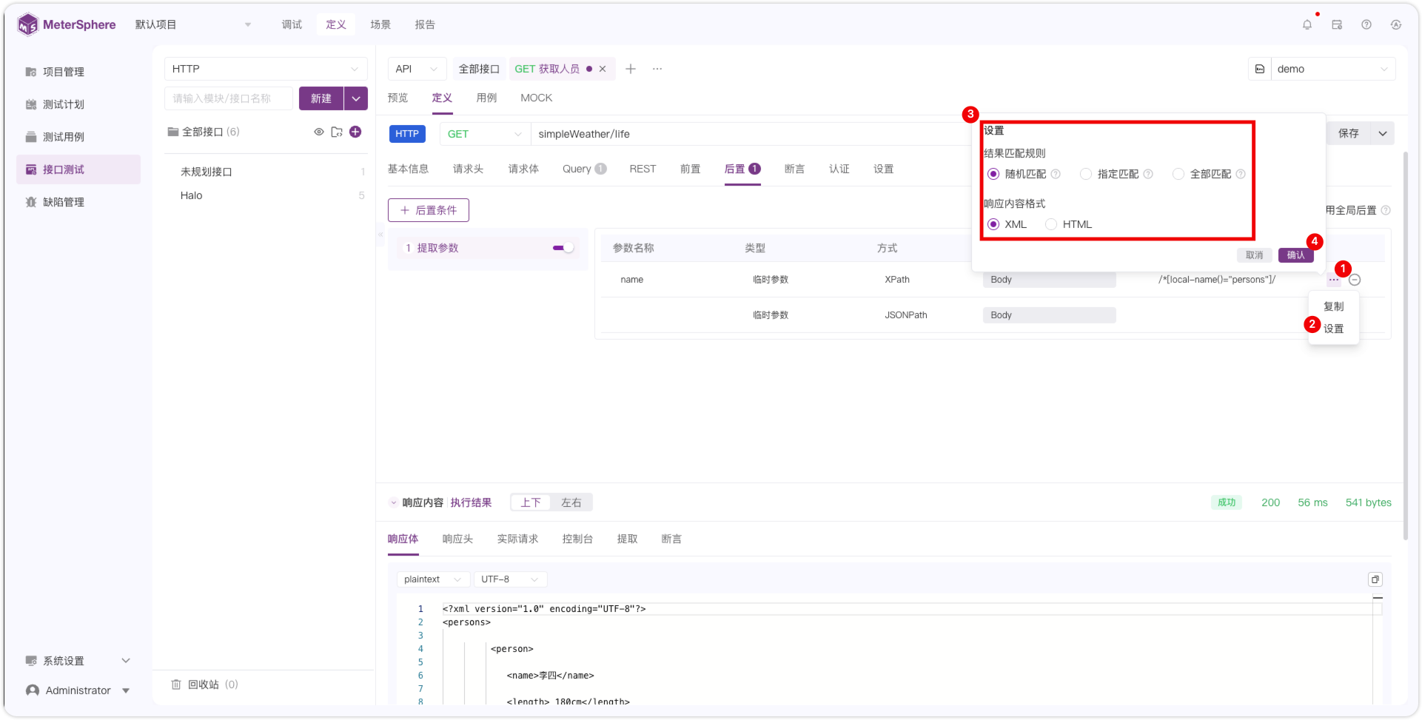Image resolution: width=1422 pixels, height=720 pixels.
Task: Open the demo environment dropdown
Action: (1333, 69)
